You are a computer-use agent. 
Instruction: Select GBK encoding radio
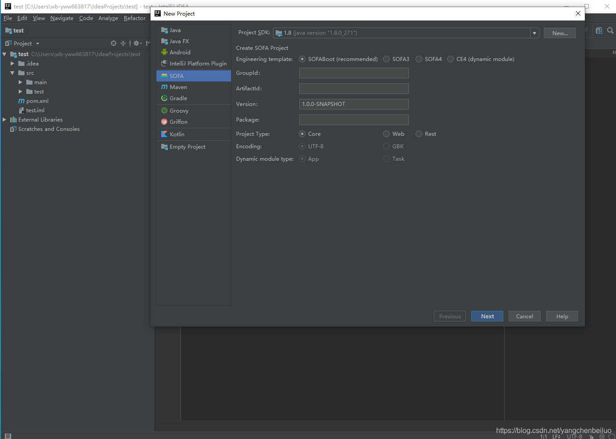pyautogui.click(x=387, y=146)
